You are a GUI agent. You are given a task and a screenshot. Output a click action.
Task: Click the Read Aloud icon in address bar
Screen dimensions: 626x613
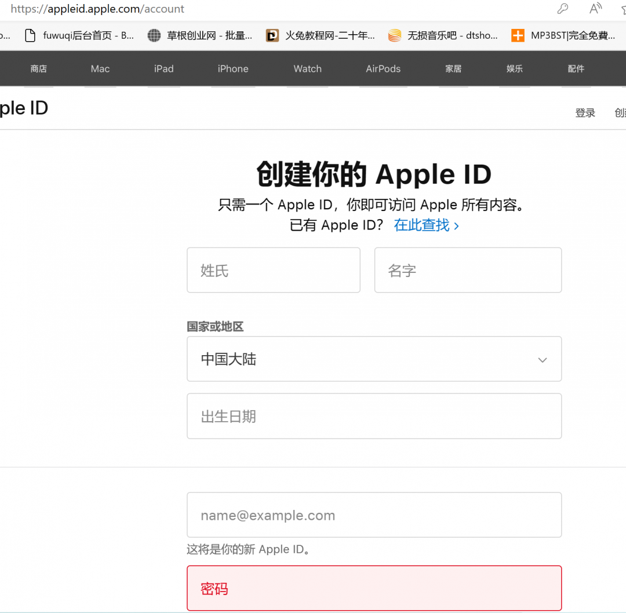[x=595, y=8]
